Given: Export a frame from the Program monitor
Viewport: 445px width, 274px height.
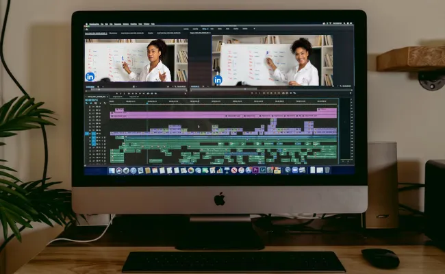Looking at the screenshot, I should (x=290, y=93).
